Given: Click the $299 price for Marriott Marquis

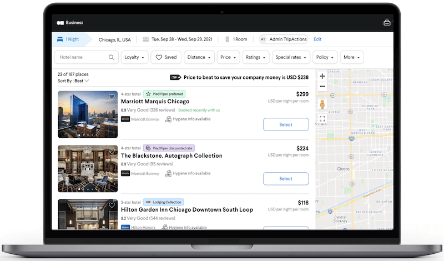Looking at the screenshot, I should pyautogui.click(x=302, y=94).
